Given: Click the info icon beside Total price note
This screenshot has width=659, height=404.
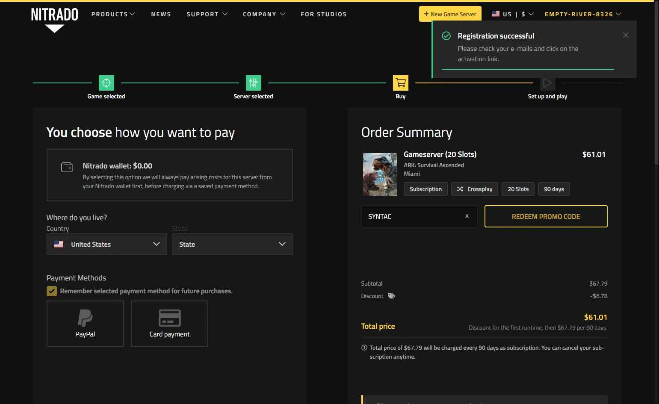Looking at the screenshot, I should coord(364,348).
